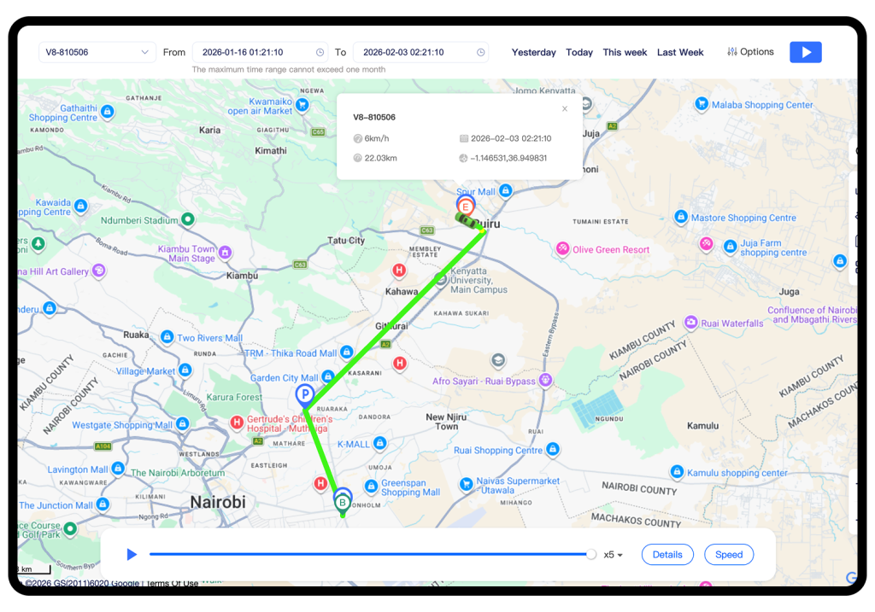
Task: Click the blue play button in top bar
Action: coord(805,52)
